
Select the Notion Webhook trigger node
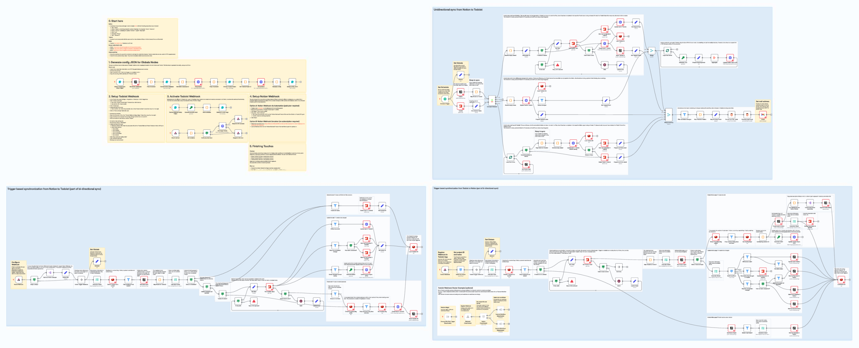click(18, 280)
